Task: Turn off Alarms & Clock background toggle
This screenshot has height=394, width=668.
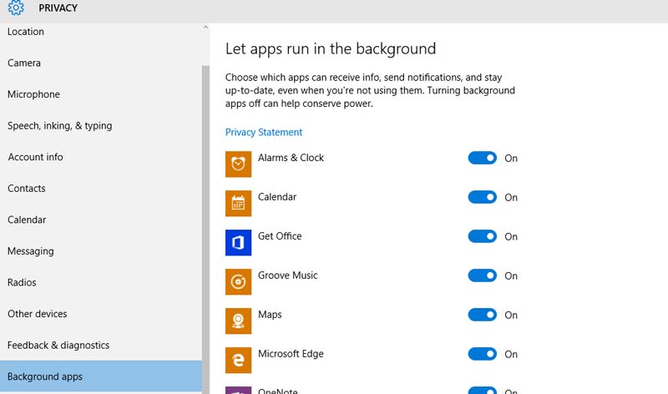Action: click(483, 158)
